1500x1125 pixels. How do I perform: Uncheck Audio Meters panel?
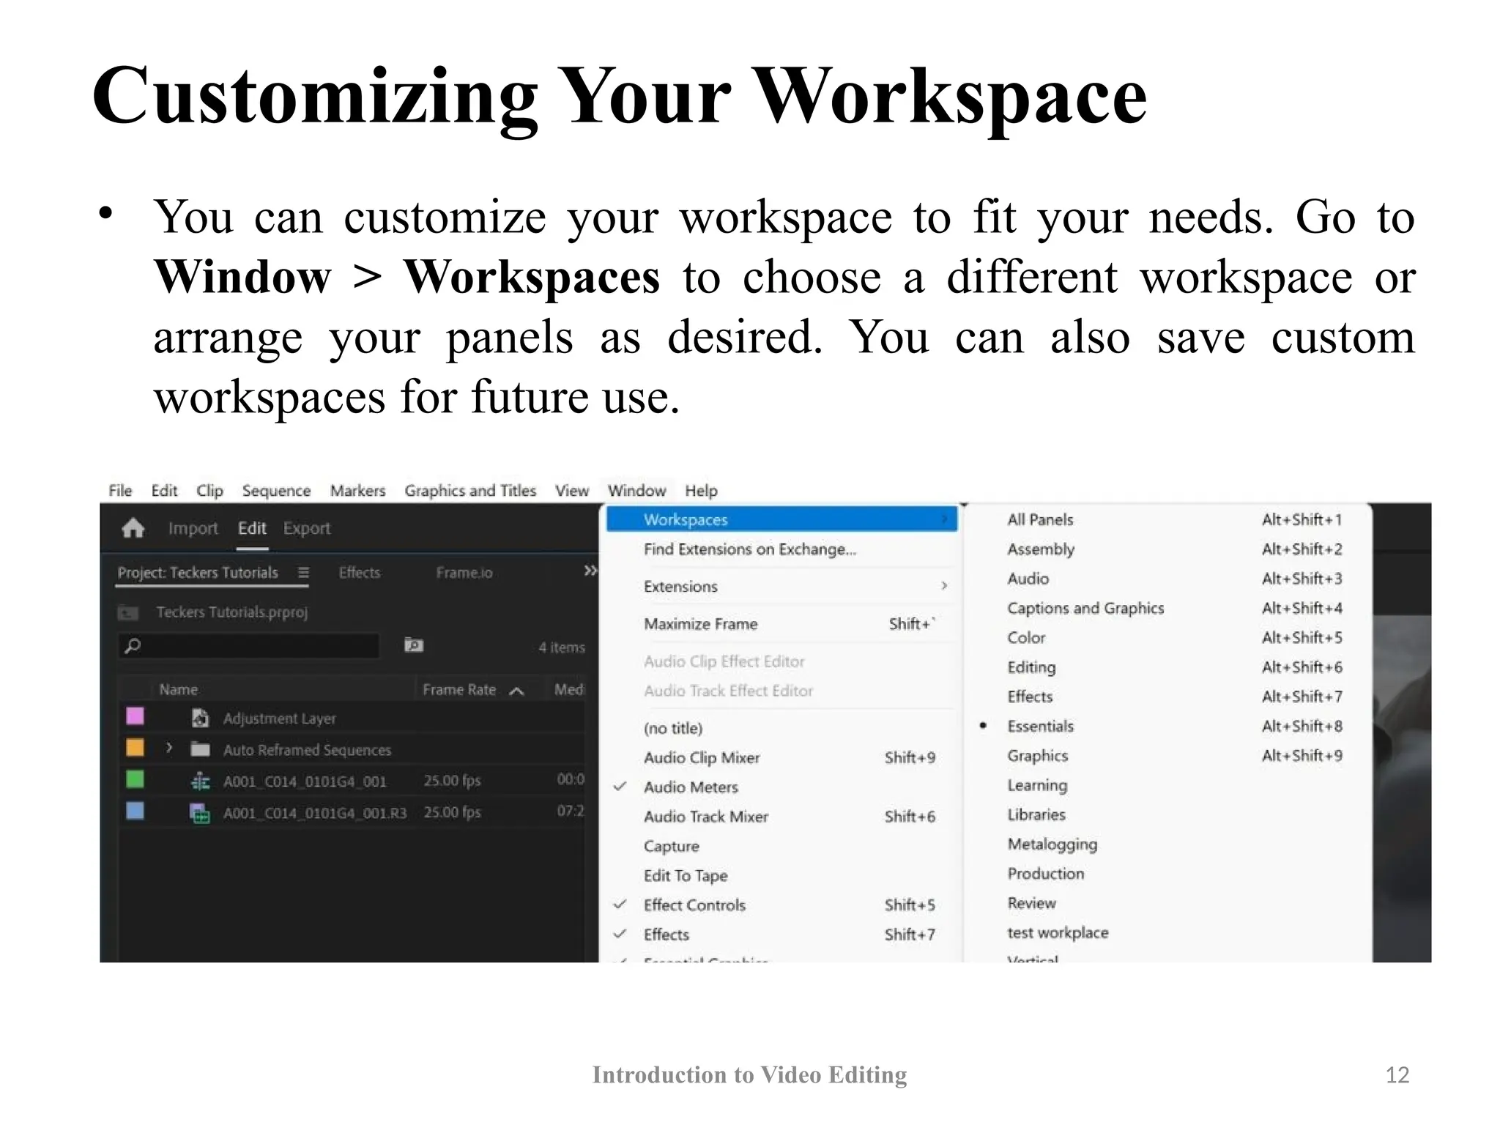click(x=691, y=787)
